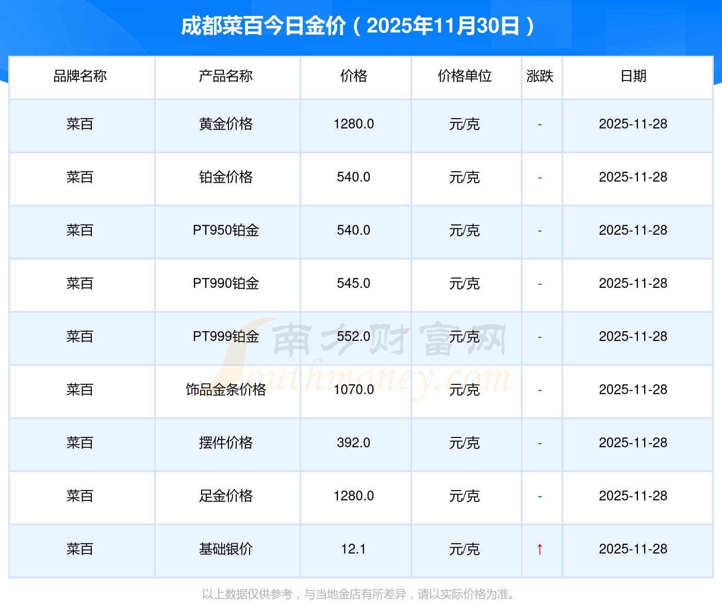Select the 饰品金条价格 product cell

[x=226, y=390]
